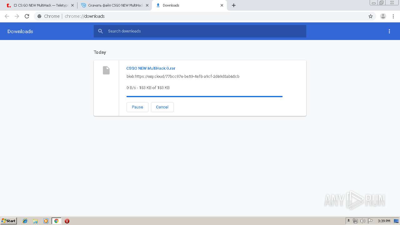
Task: Close the Teletype tab
Action: click(x=72, y=5)
